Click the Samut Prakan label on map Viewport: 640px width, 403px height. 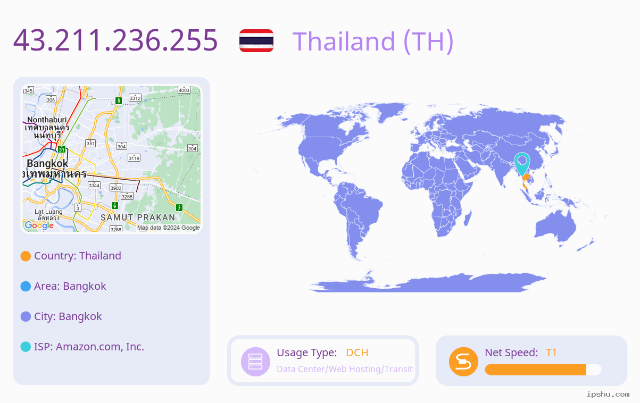(138, 217)
